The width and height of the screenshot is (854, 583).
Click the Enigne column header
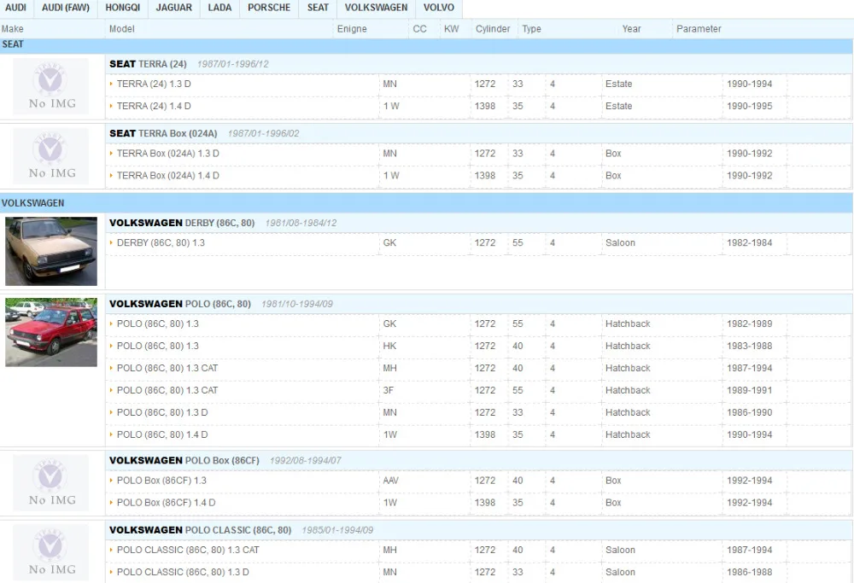(352, 29)
